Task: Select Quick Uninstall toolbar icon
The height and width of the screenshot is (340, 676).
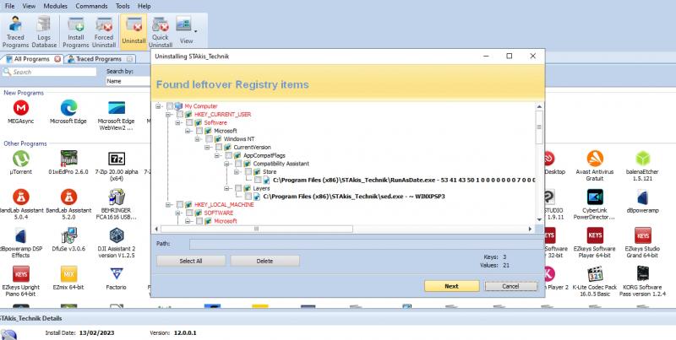Action: [x=161, y=31]
